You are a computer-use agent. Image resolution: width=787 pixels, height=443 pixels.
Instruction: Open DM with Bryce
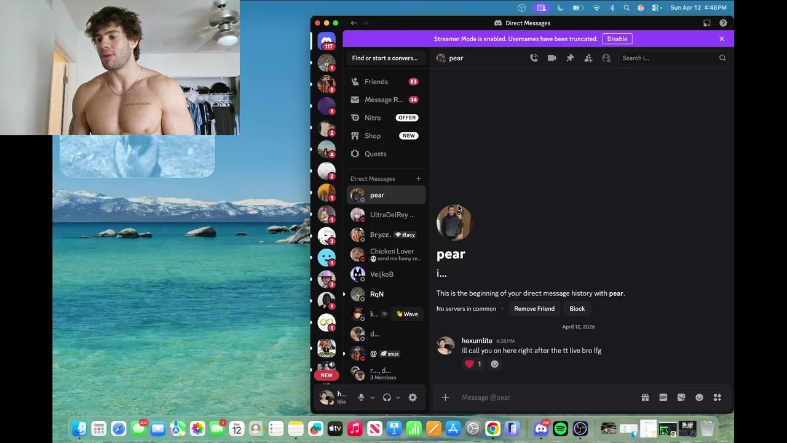[386, 234]
